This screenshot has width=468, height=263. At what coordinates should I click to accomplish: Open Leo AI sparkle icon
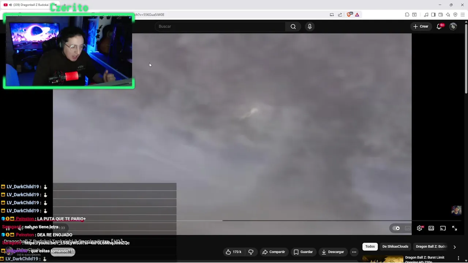click(x=448, y=15)
